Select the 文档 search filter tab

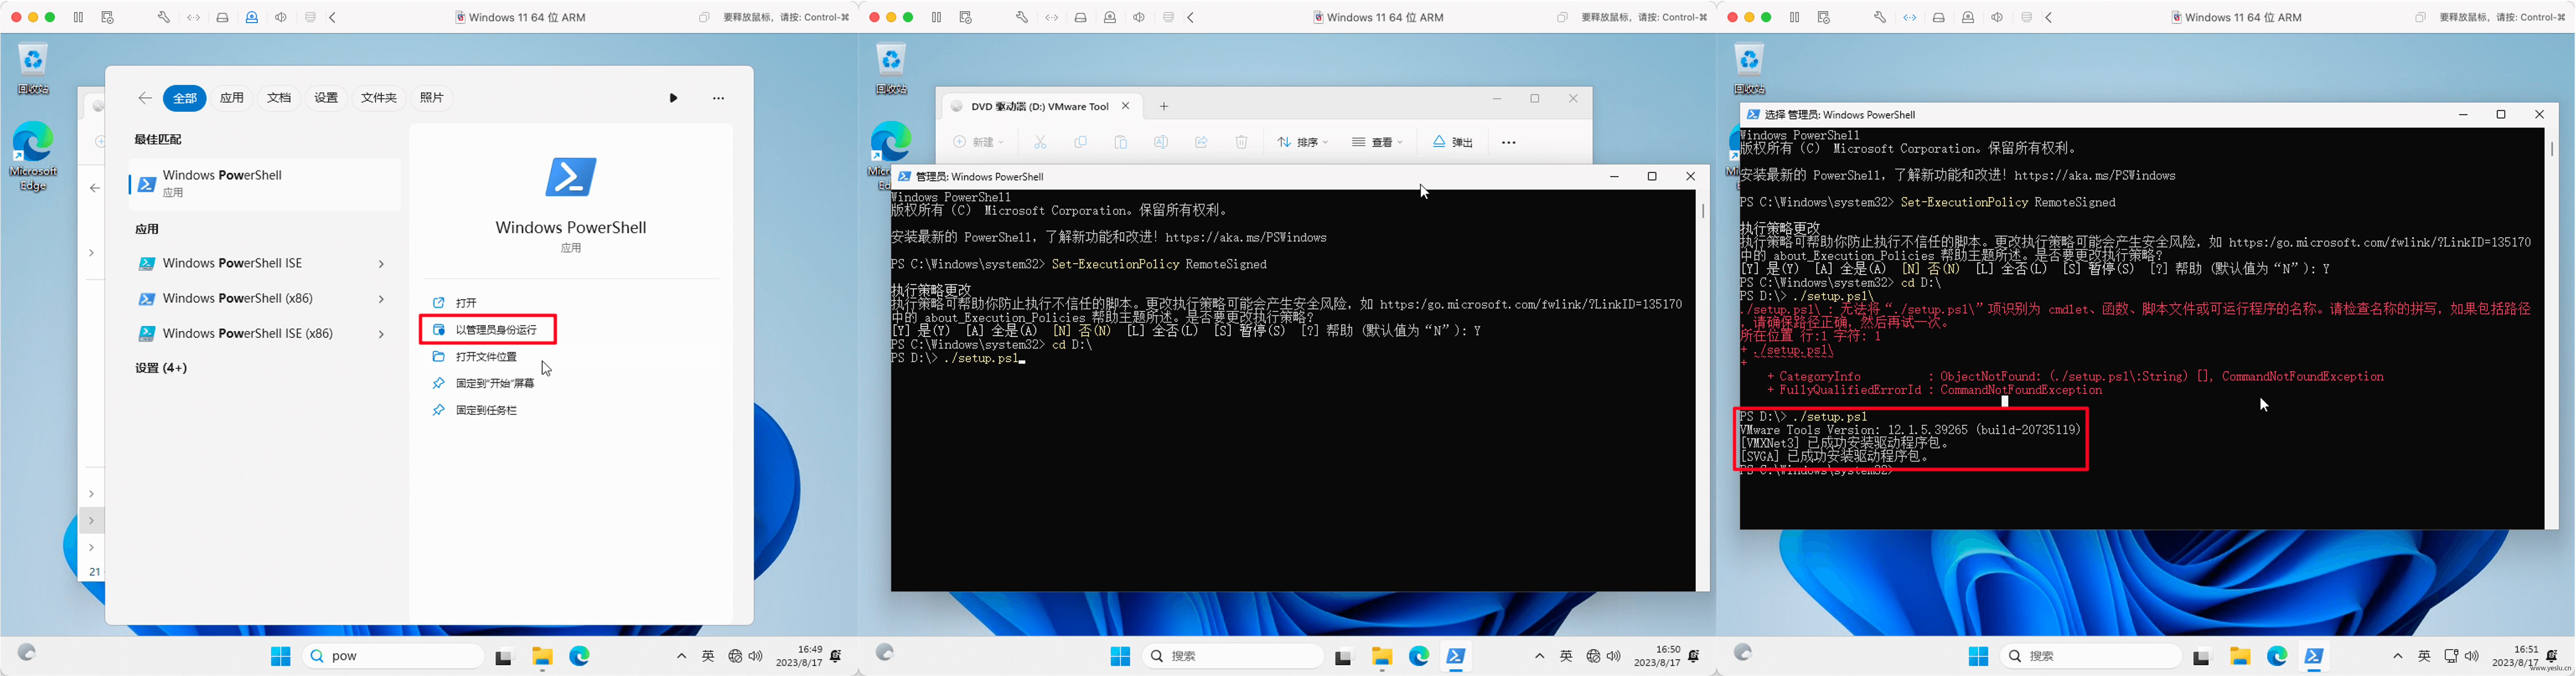(279, 98)
